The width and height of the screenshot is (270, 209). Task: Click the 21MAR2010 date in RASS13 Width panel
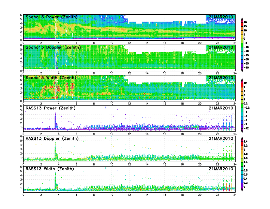(221, 169)
